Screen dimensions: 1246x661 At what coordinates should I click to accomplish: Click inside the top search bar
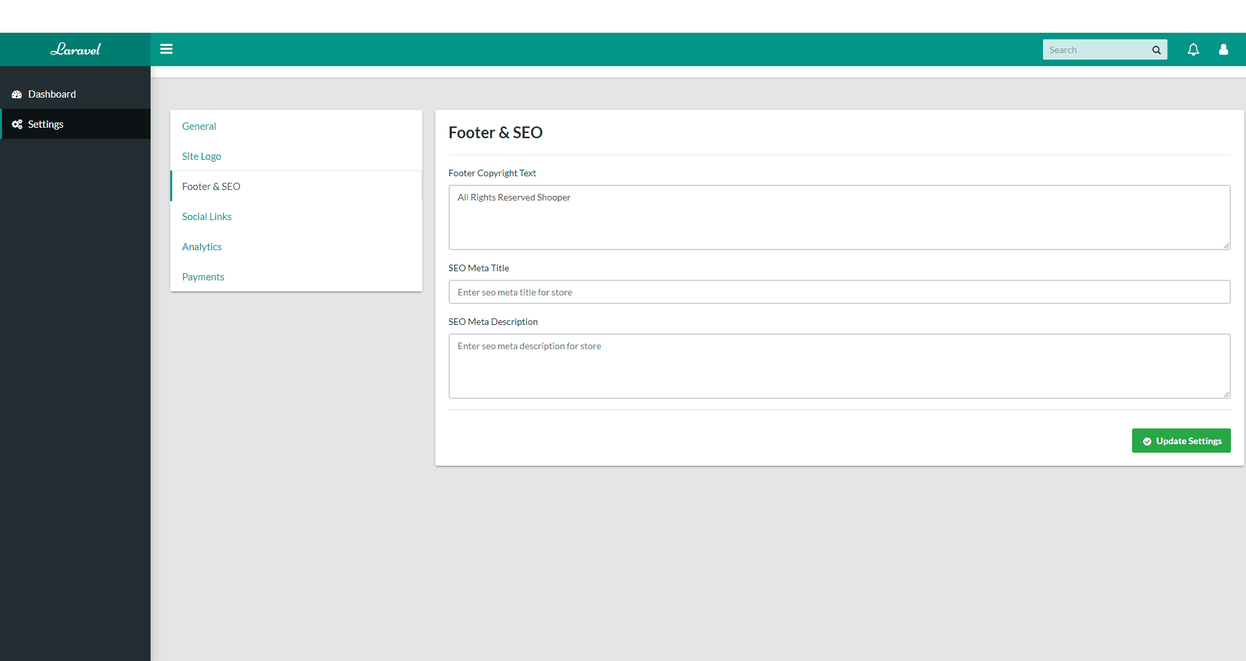coord(1093,49)
